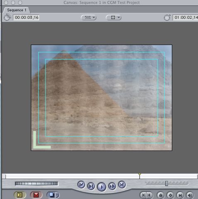
Task: Click the 00:00:03;16 duration timecode field
Action: [26, 17]
